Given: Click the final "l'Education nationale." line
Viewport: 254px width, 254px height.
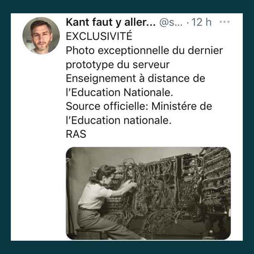Looking at the screenshot, I should pos(119,120).
